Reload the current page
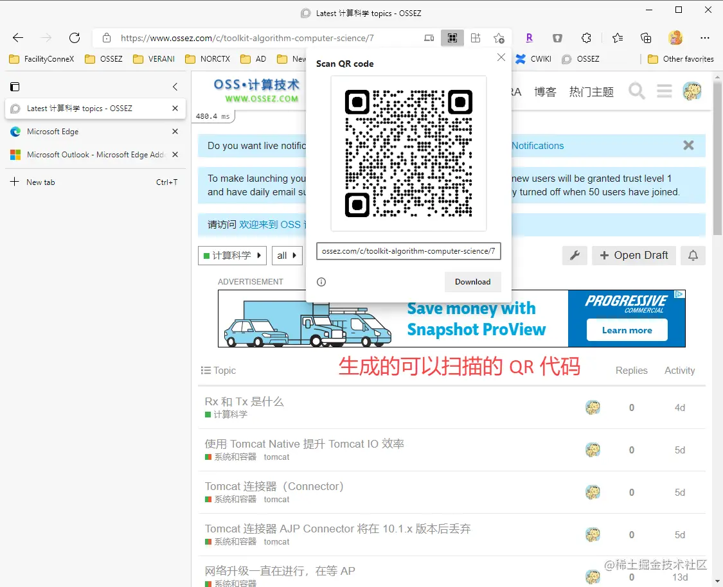This screenshot has height=587, width=723. [75, 38]
